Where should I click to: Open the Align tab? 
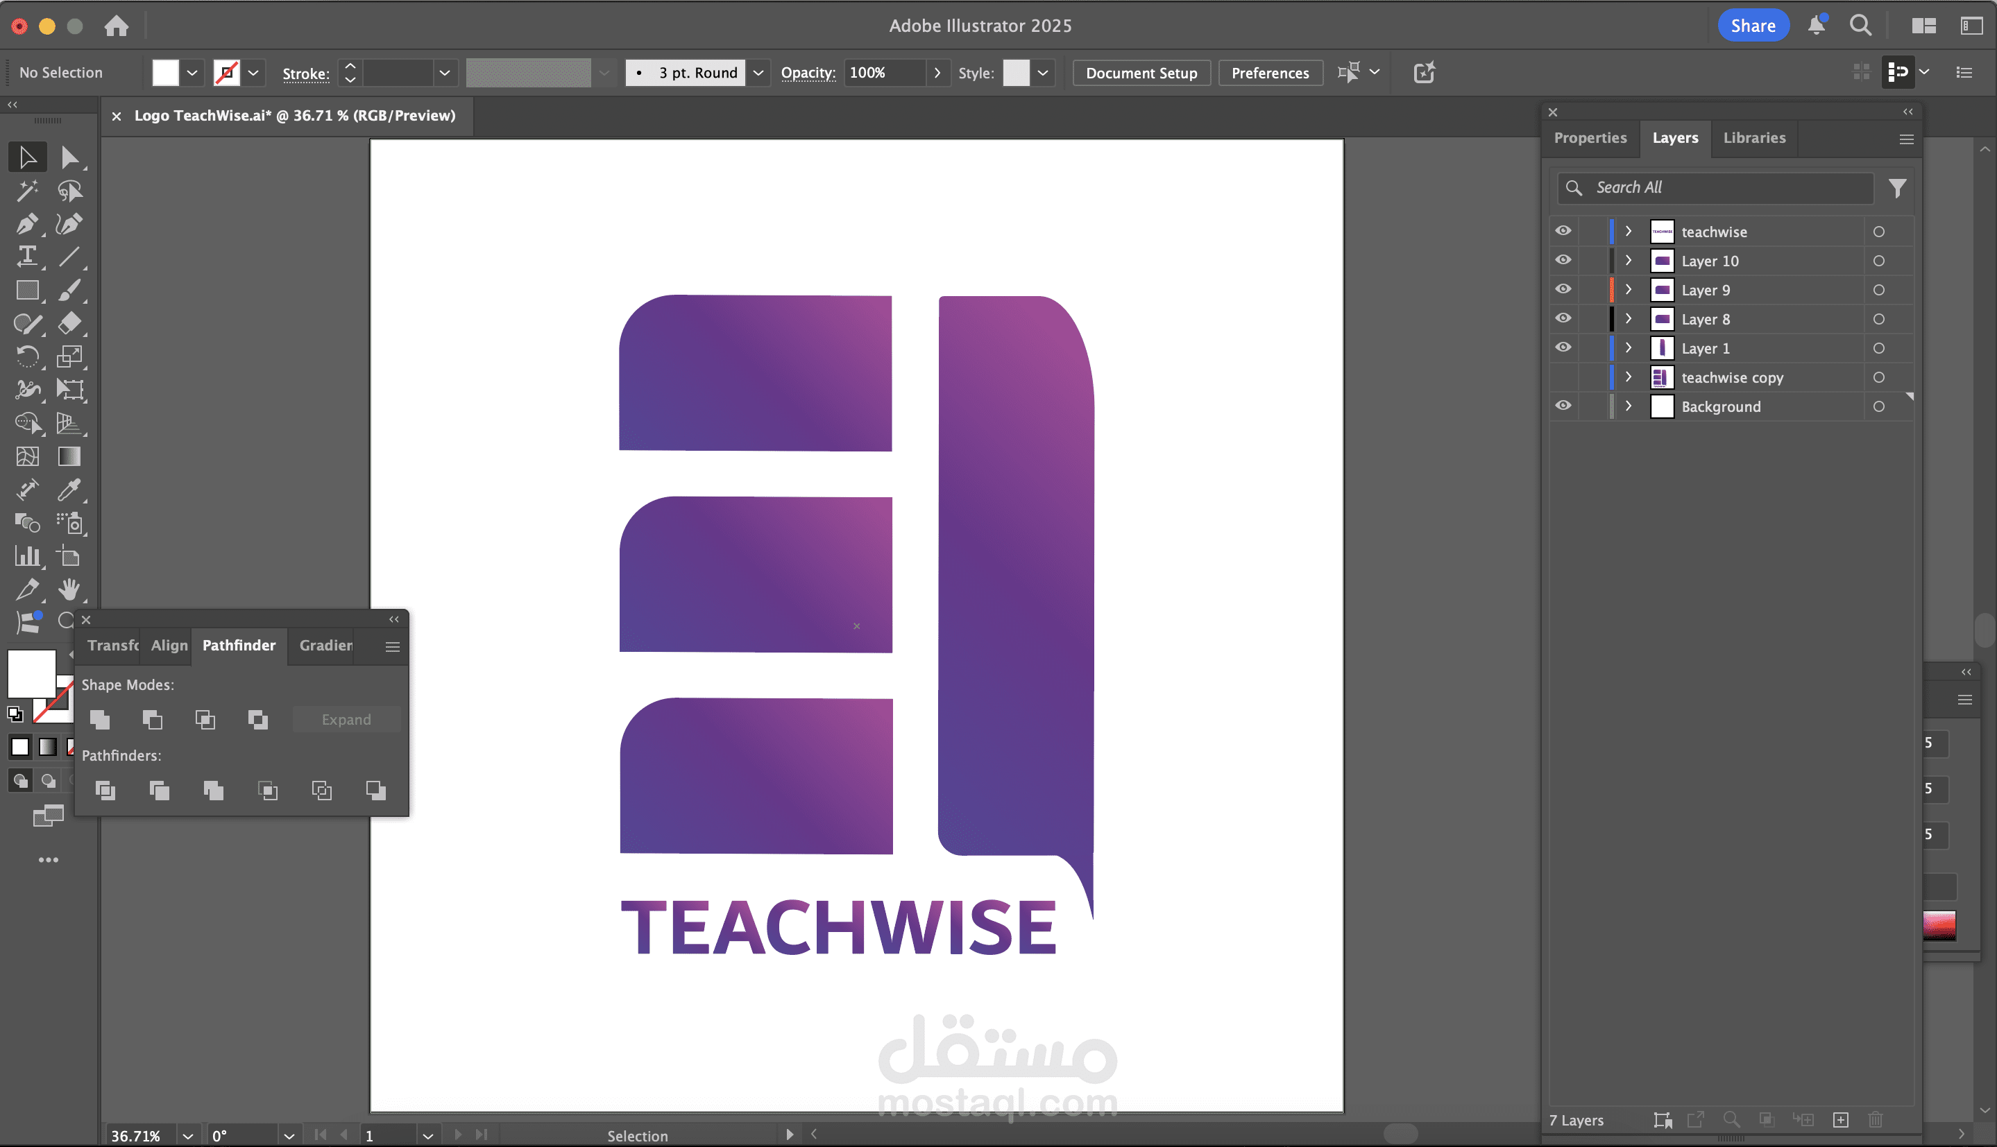[169, 645]
